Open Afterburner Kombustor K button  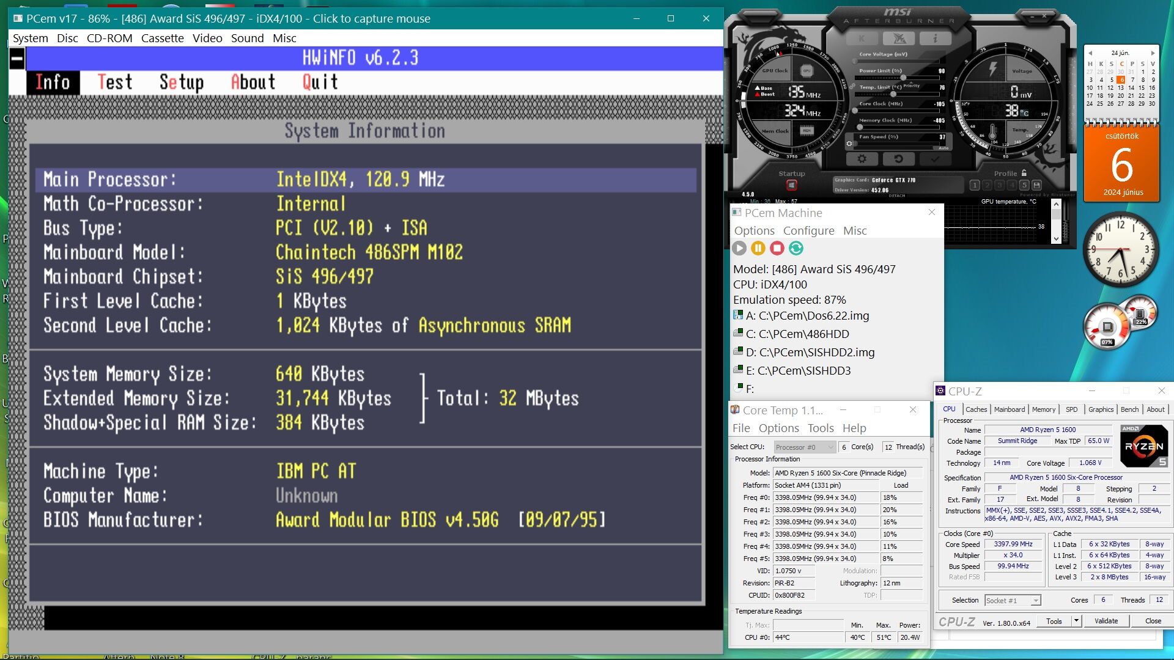tap(862, 38)
